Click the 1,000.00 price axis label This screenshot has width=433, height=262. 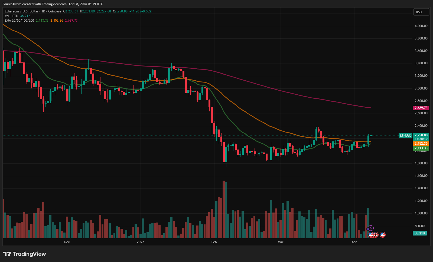421,213
